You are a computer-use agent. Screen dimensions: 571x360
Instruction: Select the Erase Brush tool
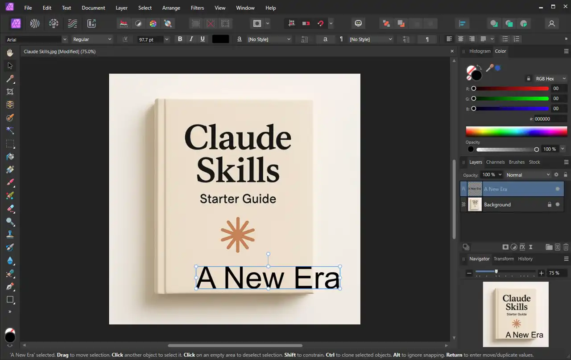[x=10, y=209]
